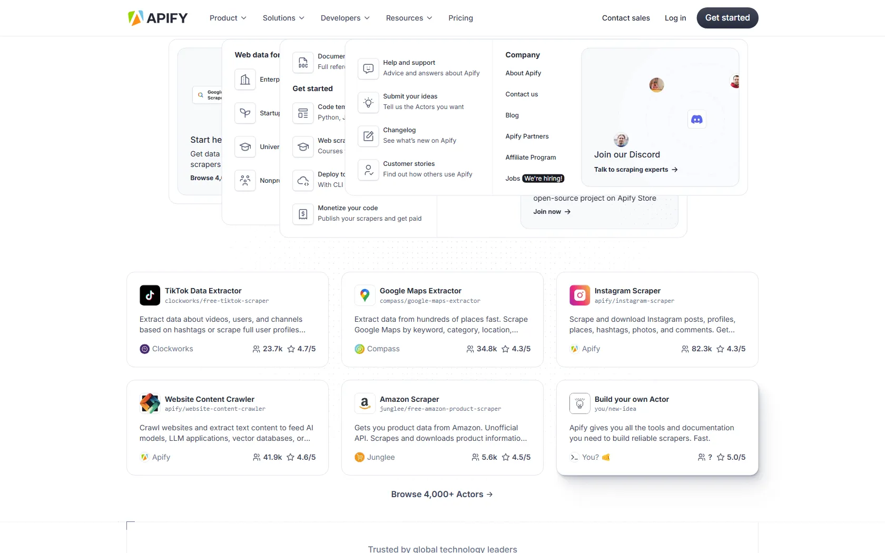This screenshot has width=885, height=553.
Task: Click the Enterprise building icon
Action: pyautogui.click(x=245, y=79)
